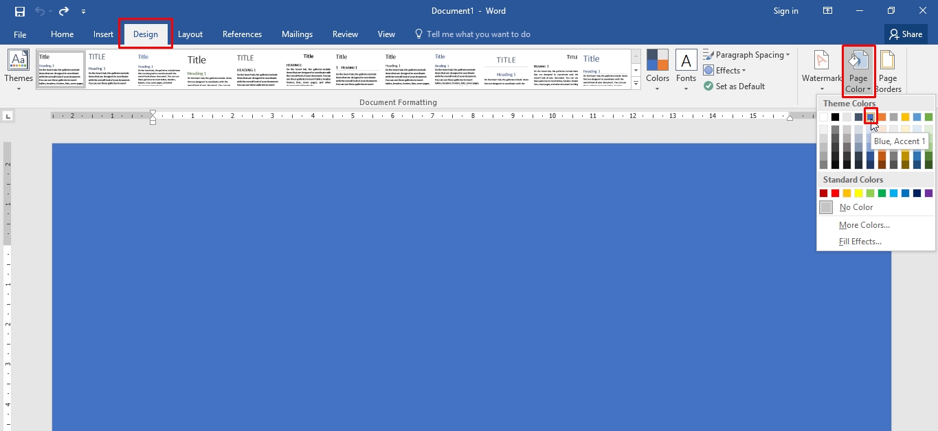
Task: Open the Themes gallery
Action: (x=18, y=69)
